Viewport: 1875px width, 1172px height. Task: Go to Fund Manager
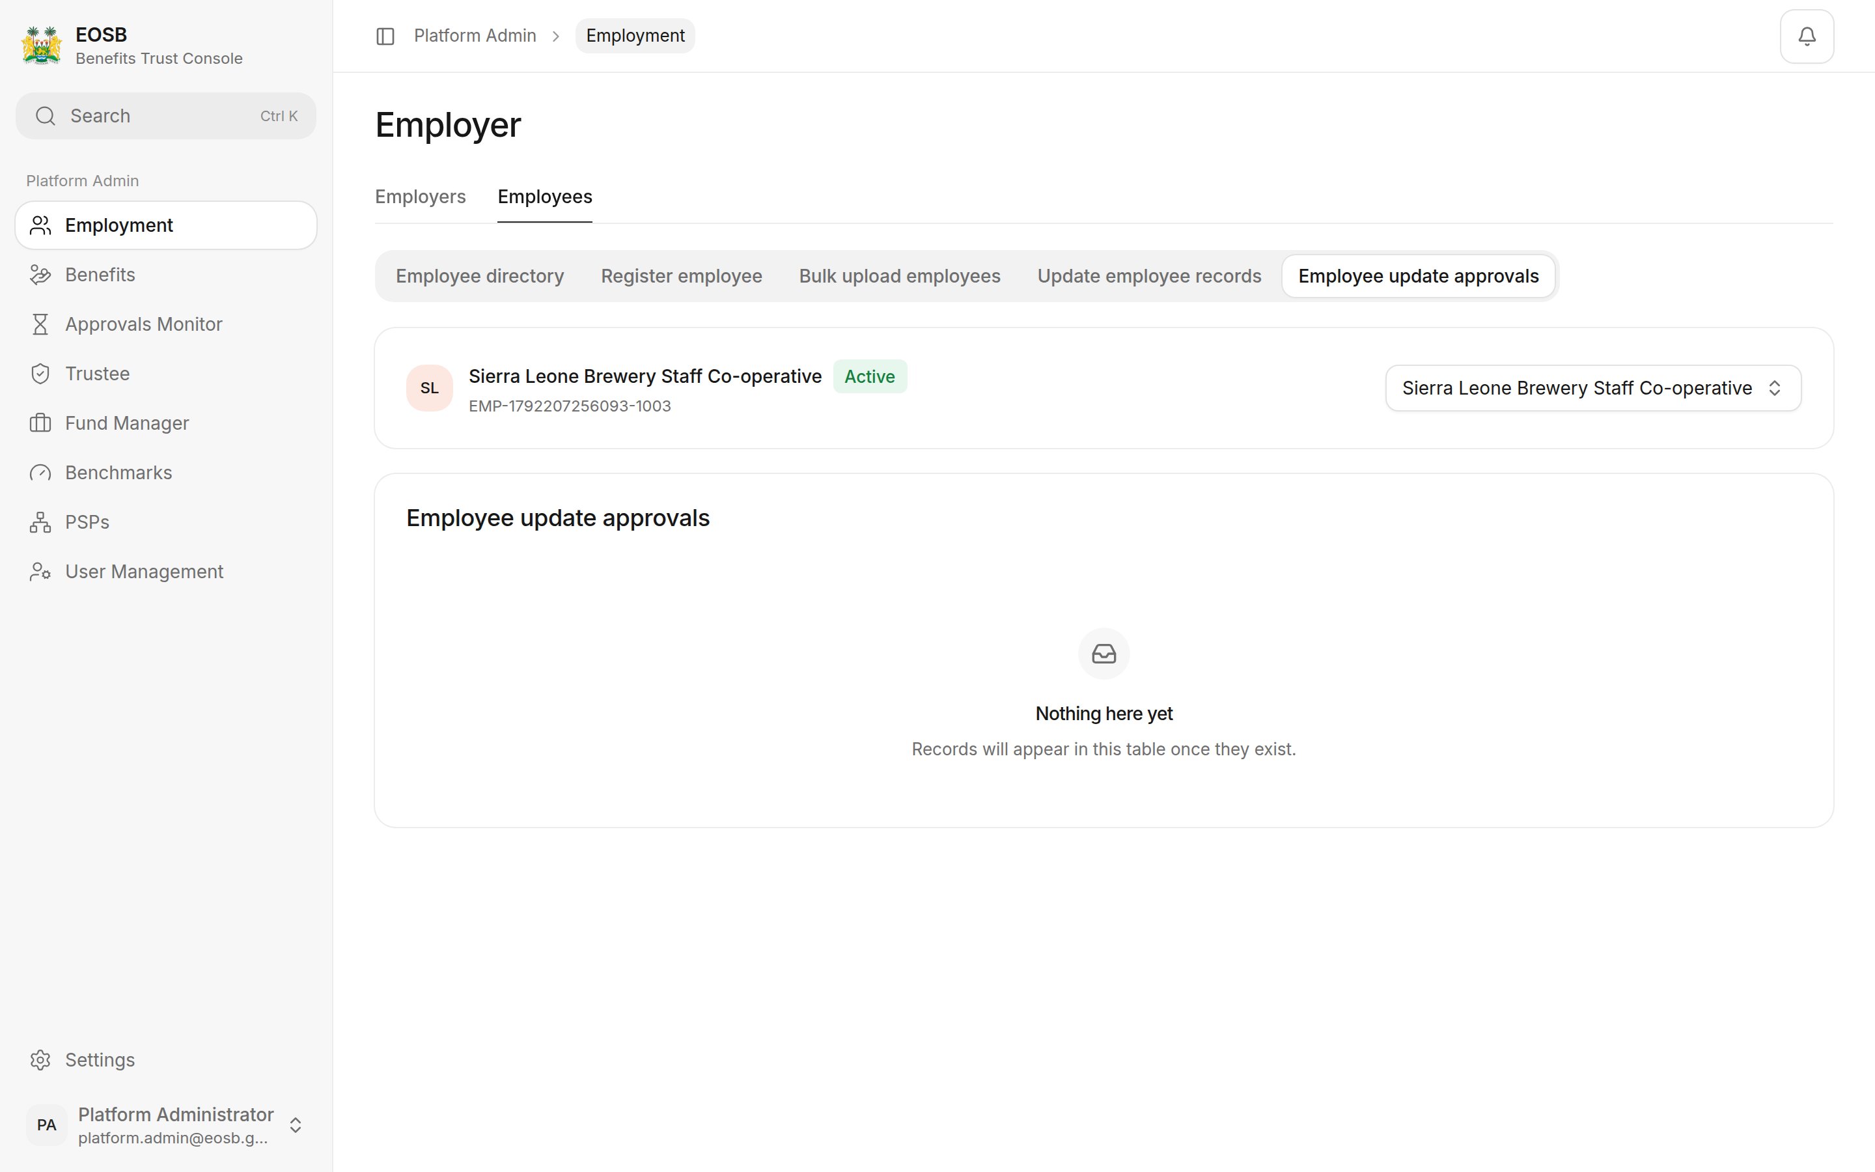tap(166, 423)
